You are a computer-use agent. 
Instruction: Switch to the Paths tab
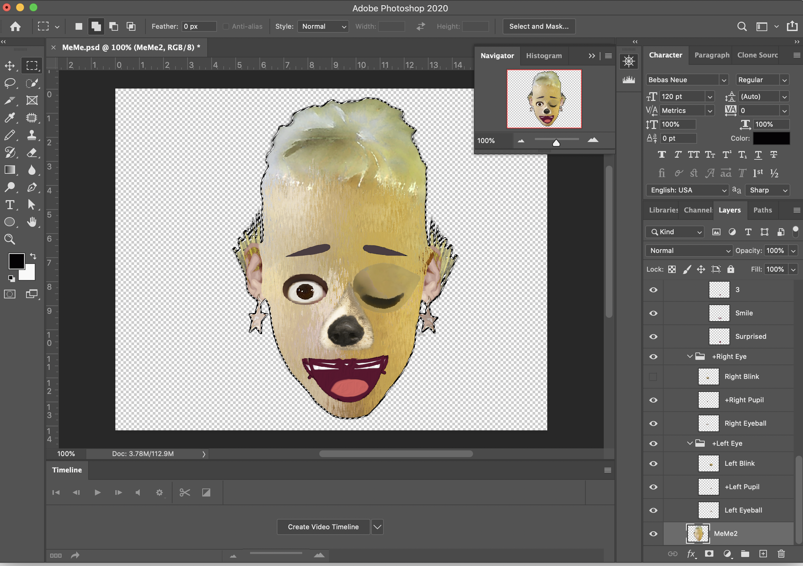click(763, 210)
